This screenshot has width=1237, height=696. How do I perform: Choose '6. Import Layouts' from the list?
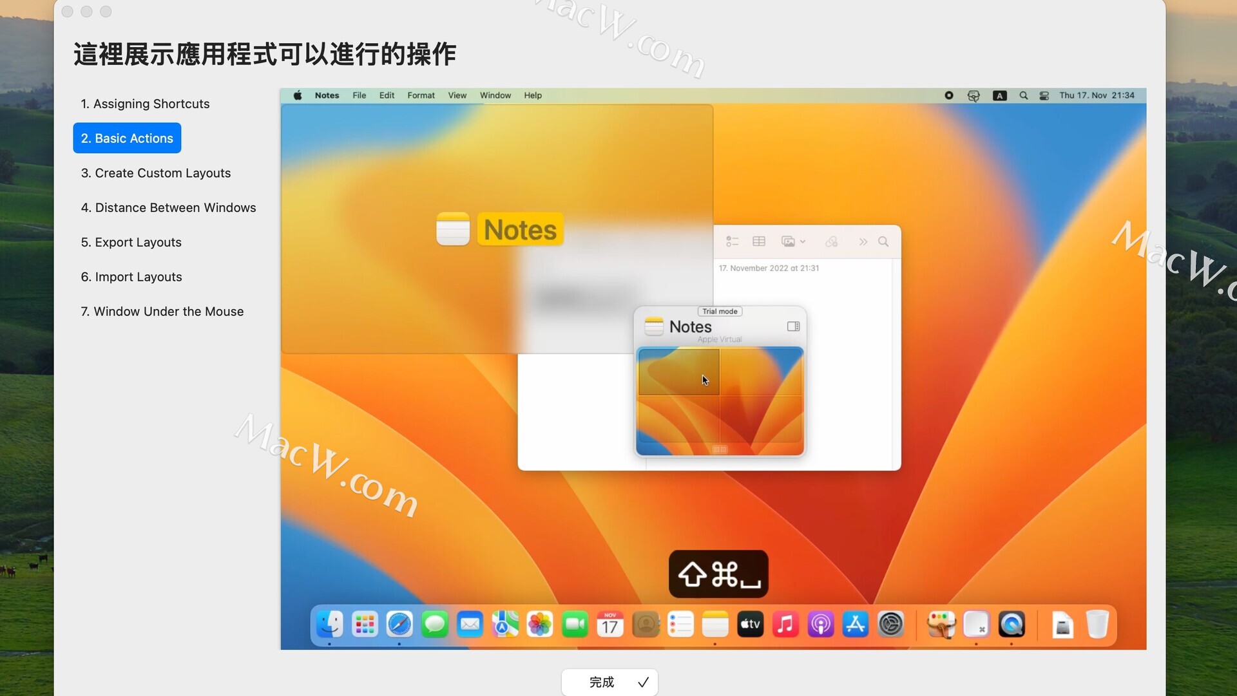(131, 276)
